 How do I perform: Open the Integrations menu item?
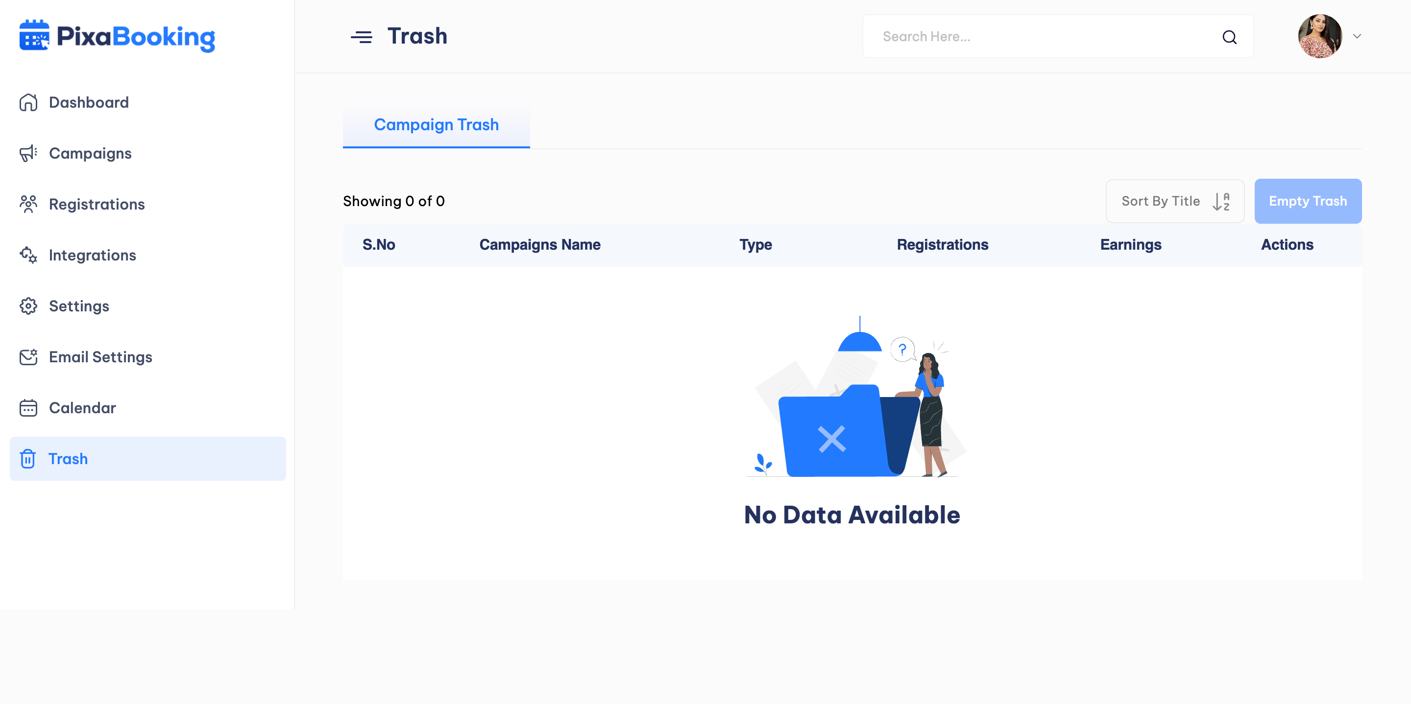[x=148, y=255]
